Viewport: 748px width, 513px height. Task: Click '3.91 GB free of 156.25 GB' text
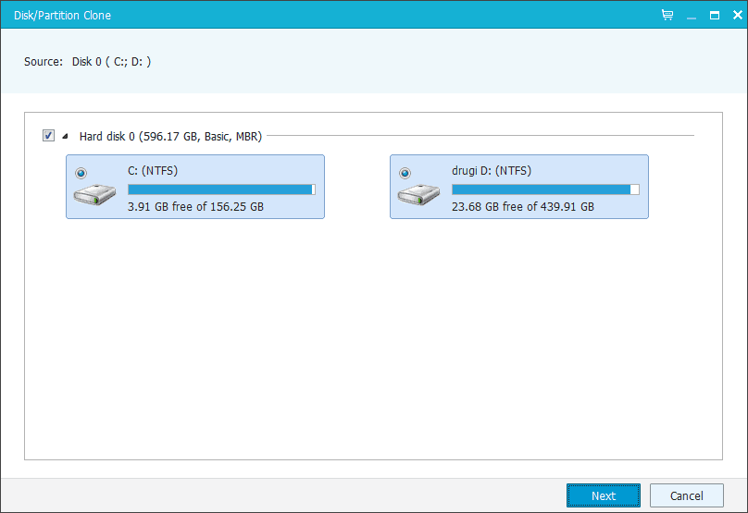(195, 207)
